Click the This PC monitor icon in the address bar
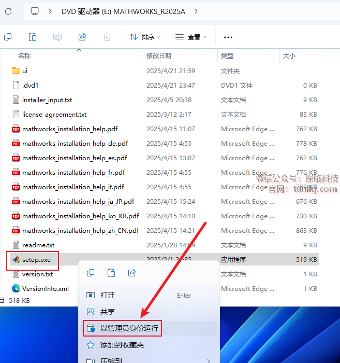340x363 pixels. click(35, 11)
